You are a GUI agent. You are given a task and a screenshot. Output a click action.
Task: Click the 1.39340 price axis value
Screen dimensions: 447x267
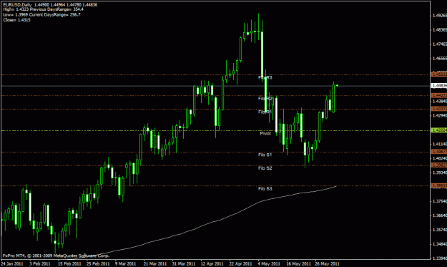[440, 173]
